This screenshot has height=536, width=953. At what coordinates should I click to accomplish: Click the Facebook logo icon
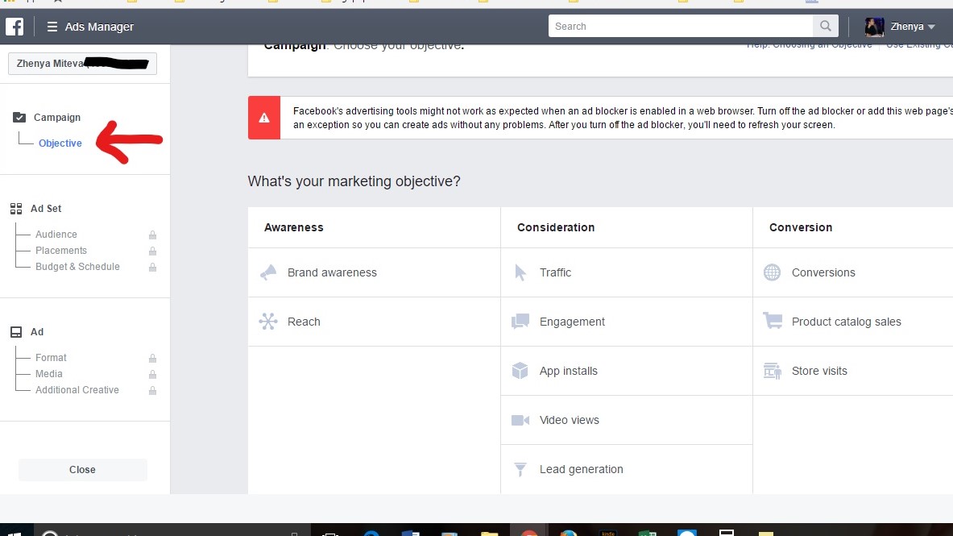(15, 26)
